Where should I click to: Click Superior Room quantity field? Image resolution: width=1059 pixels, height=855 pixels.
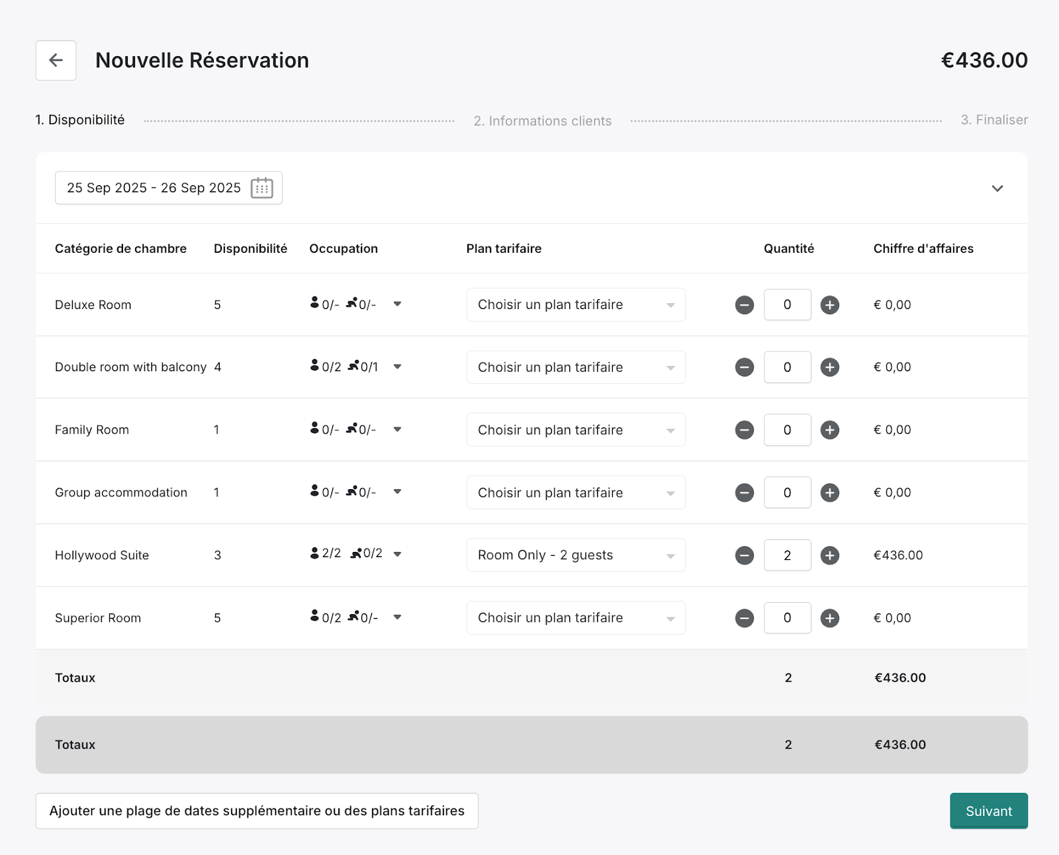[x=788, y=618]
